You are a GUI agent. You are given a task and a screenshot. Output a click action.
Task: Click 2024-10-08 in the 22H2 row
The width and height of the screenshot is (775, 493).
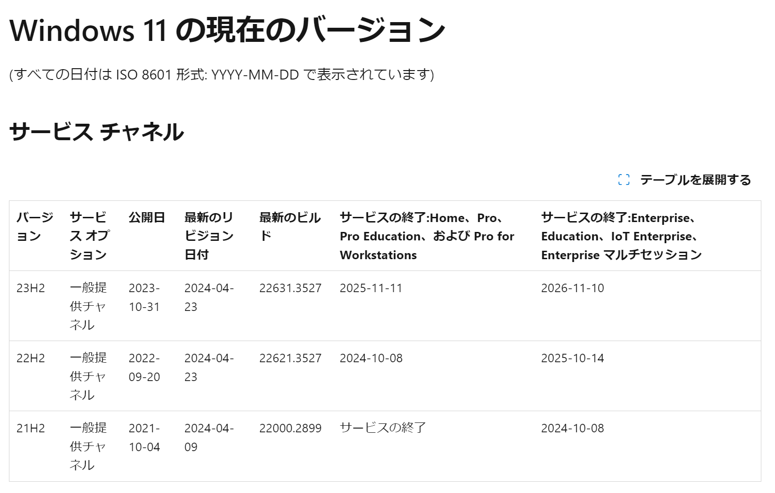pyautogui.click(x=371, y=358)
